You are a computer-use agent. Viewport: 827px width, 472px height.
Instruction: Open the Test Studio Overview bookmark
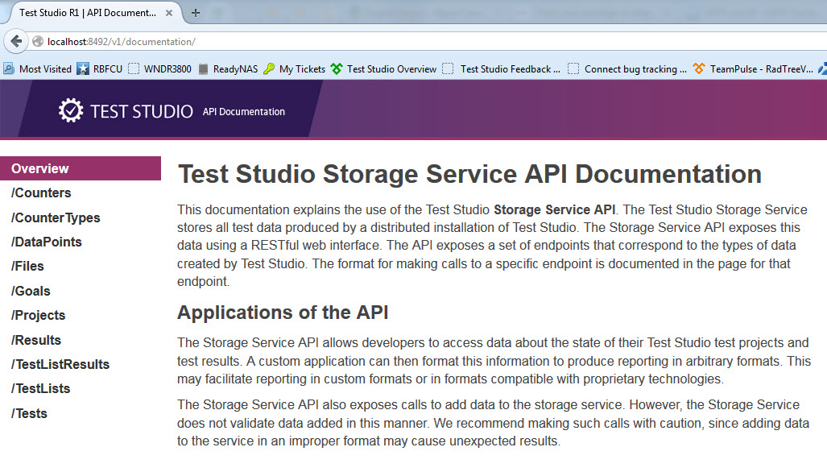pos(384,69)
